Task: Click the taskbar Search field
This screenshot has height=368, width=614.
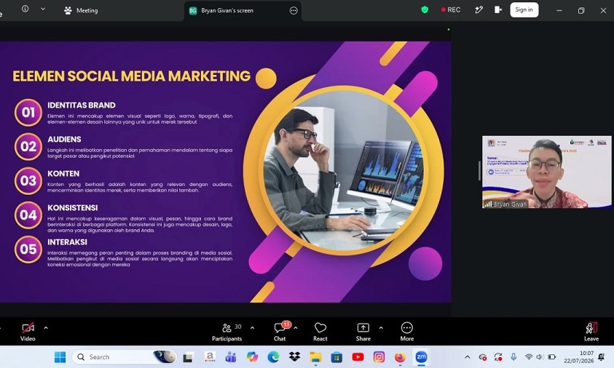Action: tap(125, 357)
